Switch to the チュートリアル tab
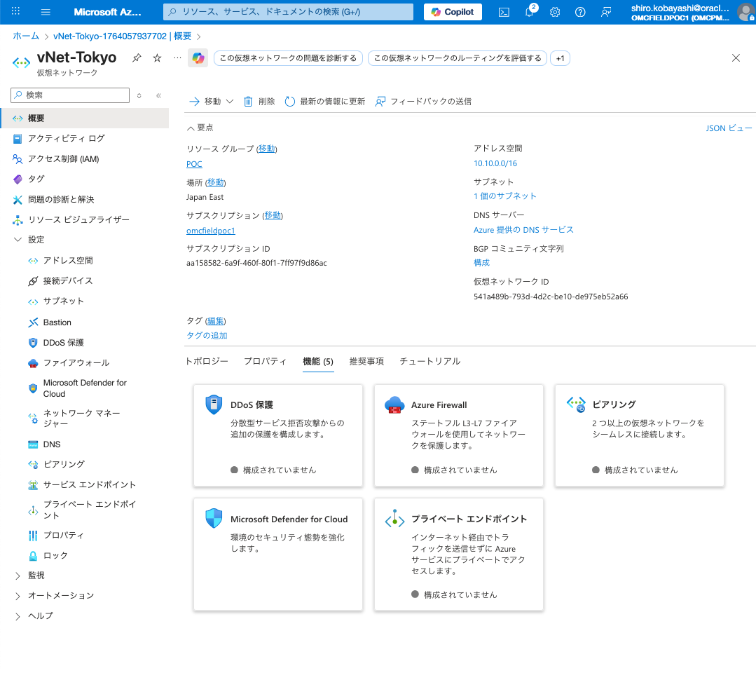The image size is (756, 673). pos(430,361)
